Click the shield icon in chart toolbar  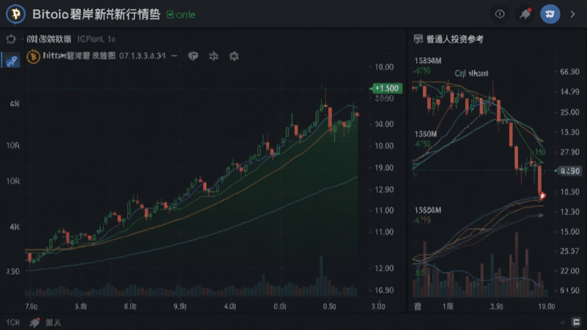(193, 56)
